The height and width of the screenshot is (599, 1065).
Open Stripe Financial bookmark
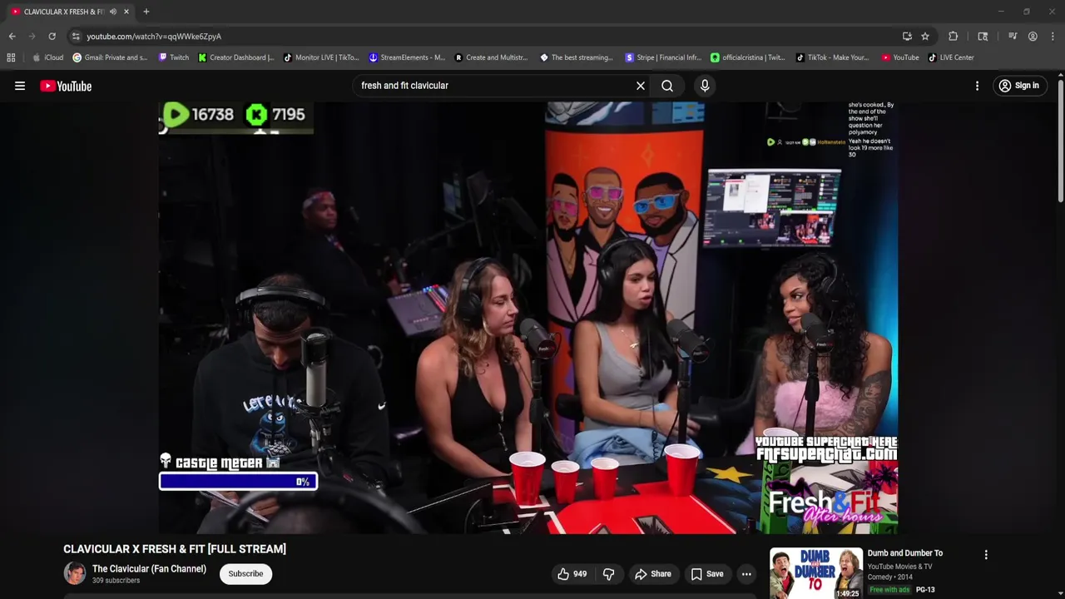663,57
